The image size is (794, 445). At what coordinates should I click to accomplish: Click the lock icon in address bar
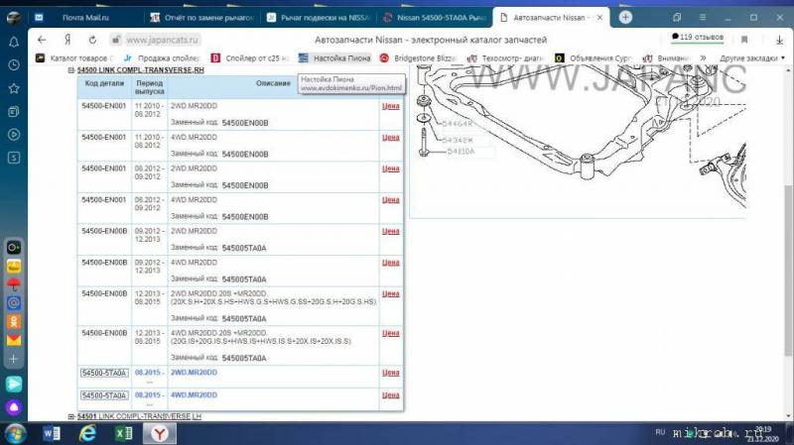116,40
